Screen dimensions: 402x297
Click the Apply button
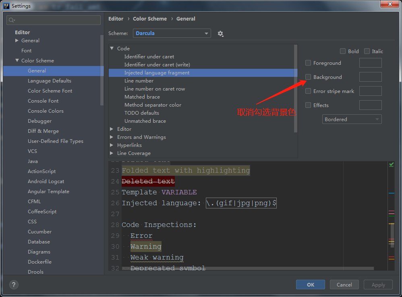pyautogui.click(x=378, y=285)
